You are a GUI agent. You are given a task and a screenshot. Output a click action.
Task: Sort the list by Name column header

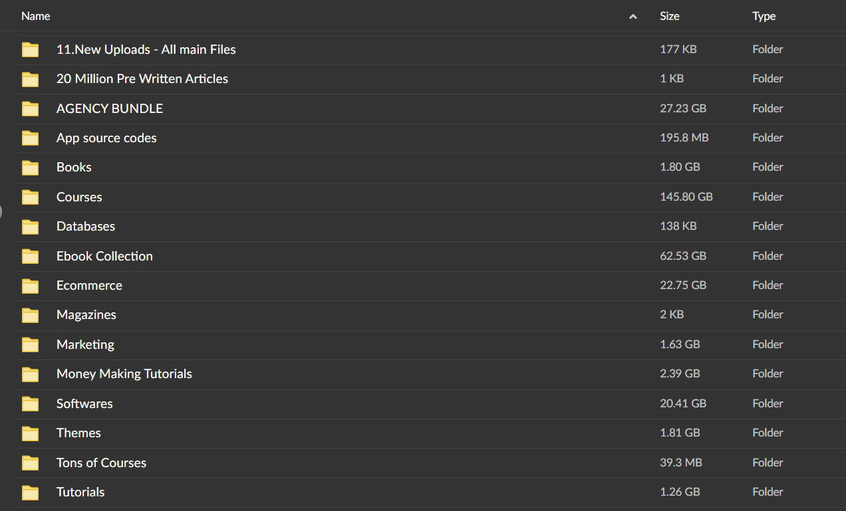click(36, 16)
